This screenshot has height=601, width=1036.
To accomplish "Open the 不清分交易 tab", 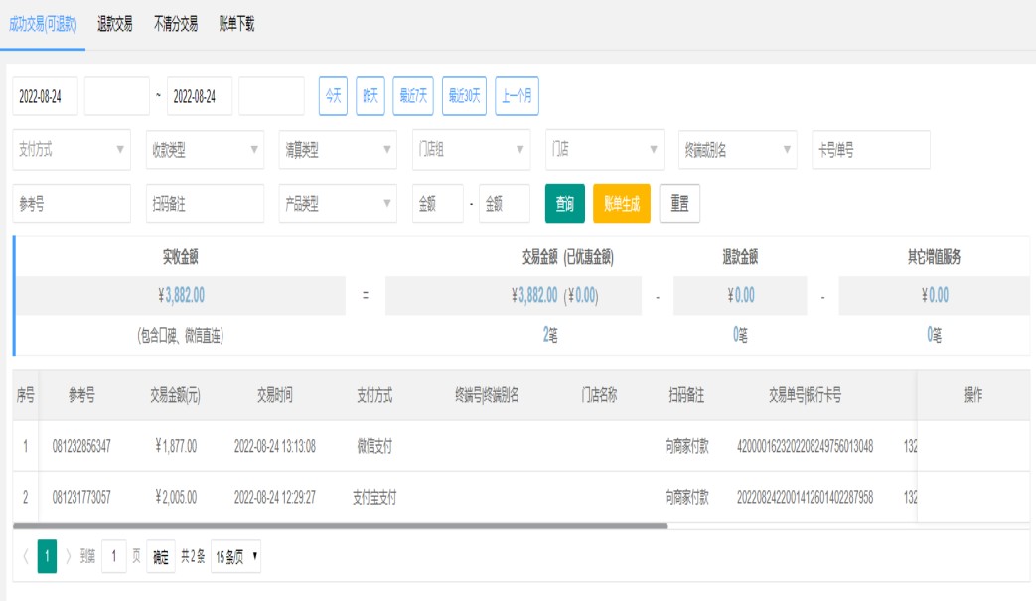I will tap(176, 24).
